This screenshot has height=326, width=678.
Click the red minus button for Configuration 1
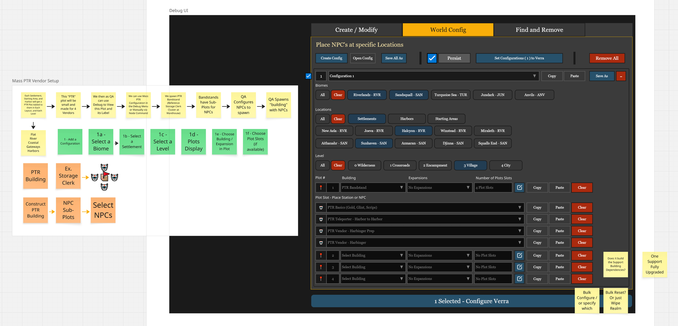pyautogui.click(x=621, y=76)
